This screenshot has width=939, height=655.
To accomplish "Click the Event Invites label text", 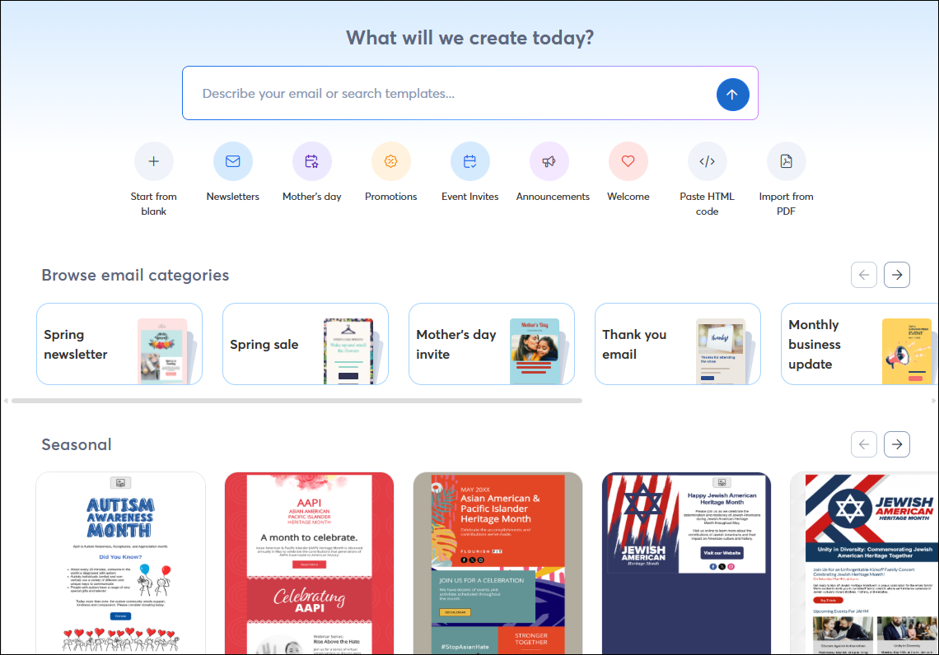I will tap(470, 197).
